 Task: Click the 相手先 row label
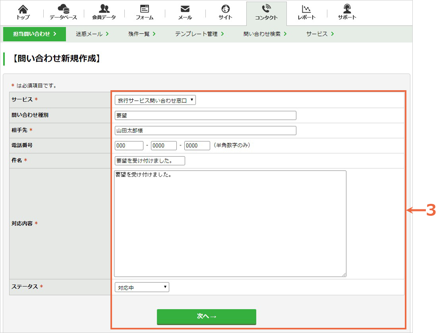(x=19, y=130)
